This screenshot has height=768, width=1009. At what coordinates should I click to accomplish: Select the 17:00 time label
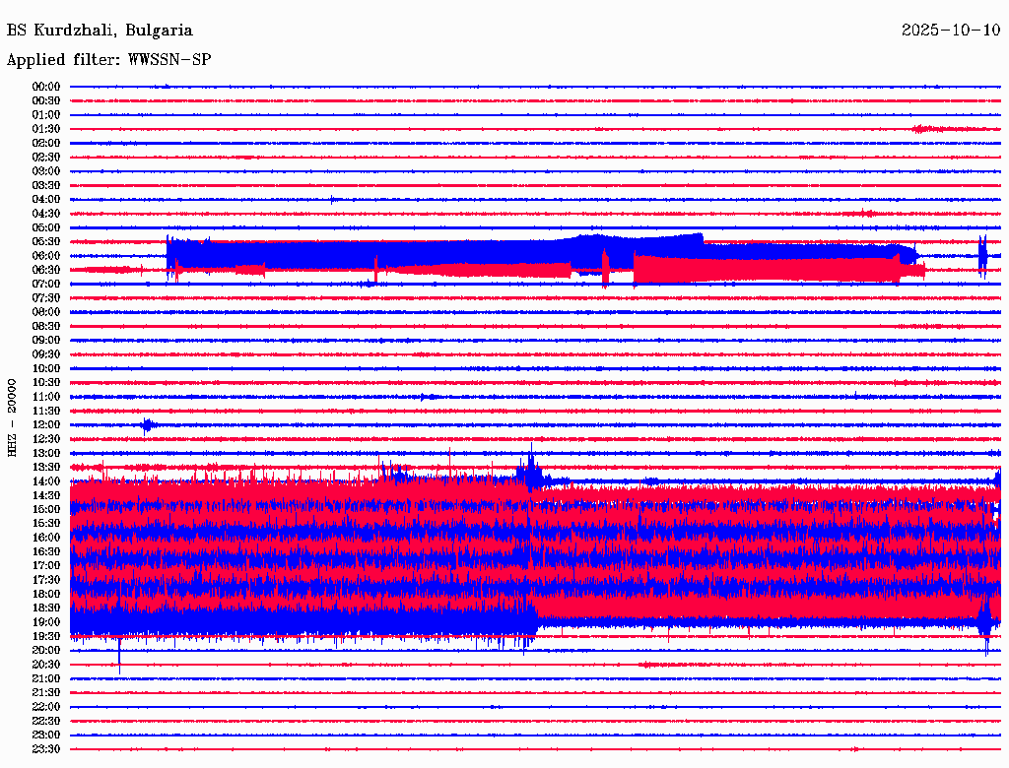click(x=46, y=566)
